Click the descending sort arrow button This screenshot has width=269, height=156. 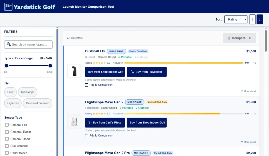[260, 19]
